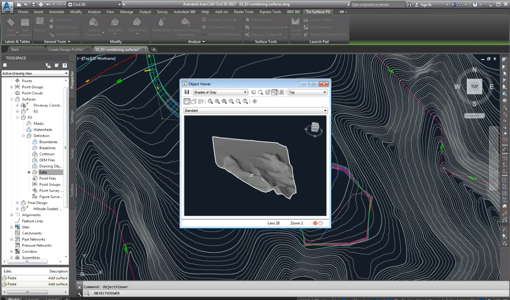Expand the EG surface node
This screenshot has height=300, width=510.
click(17, 111)
